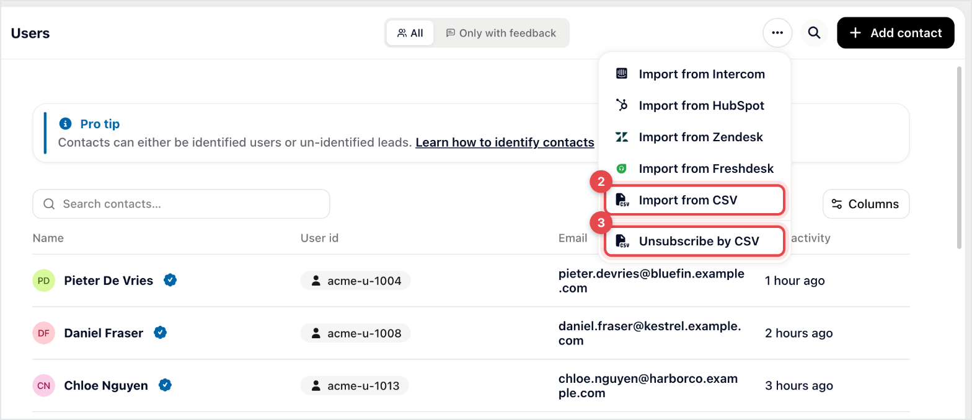Open the three-dots more options menu
Image resolution: width=972 pixels, height=420 pixels.
click(x=777, y=33)
